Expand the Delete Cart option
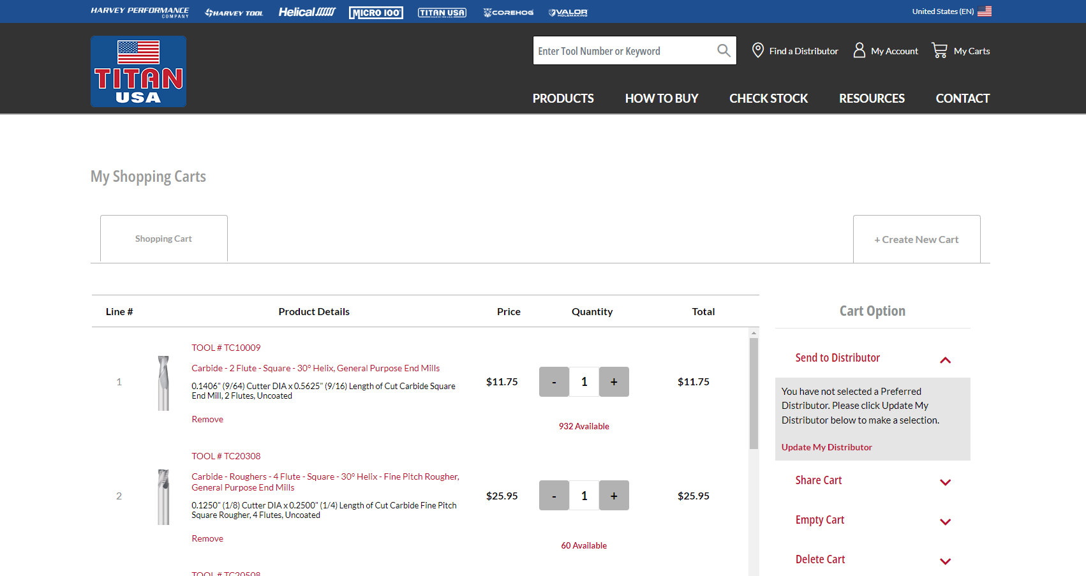 pyautogui.click(x=945, y=561)
